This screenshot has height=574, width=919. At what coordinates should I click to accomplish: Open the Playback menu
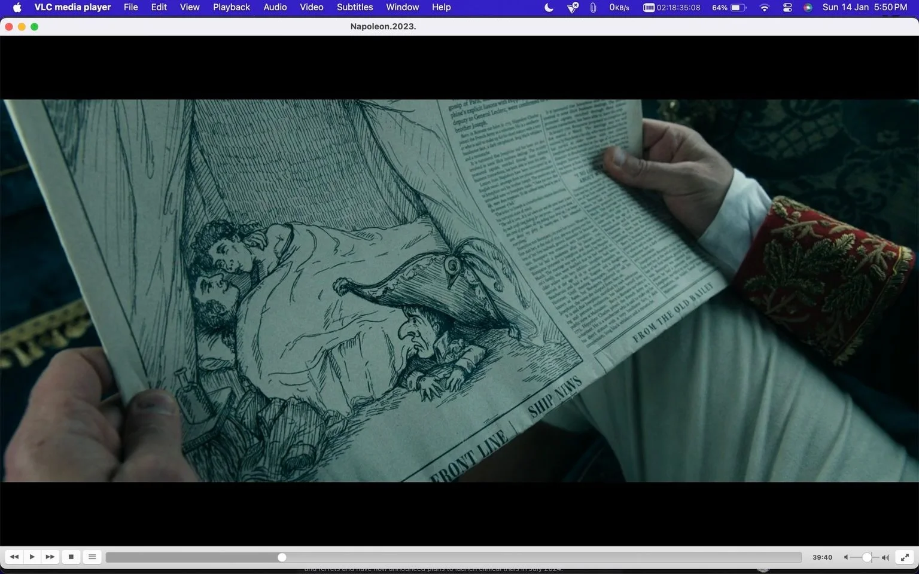point(232,7)
